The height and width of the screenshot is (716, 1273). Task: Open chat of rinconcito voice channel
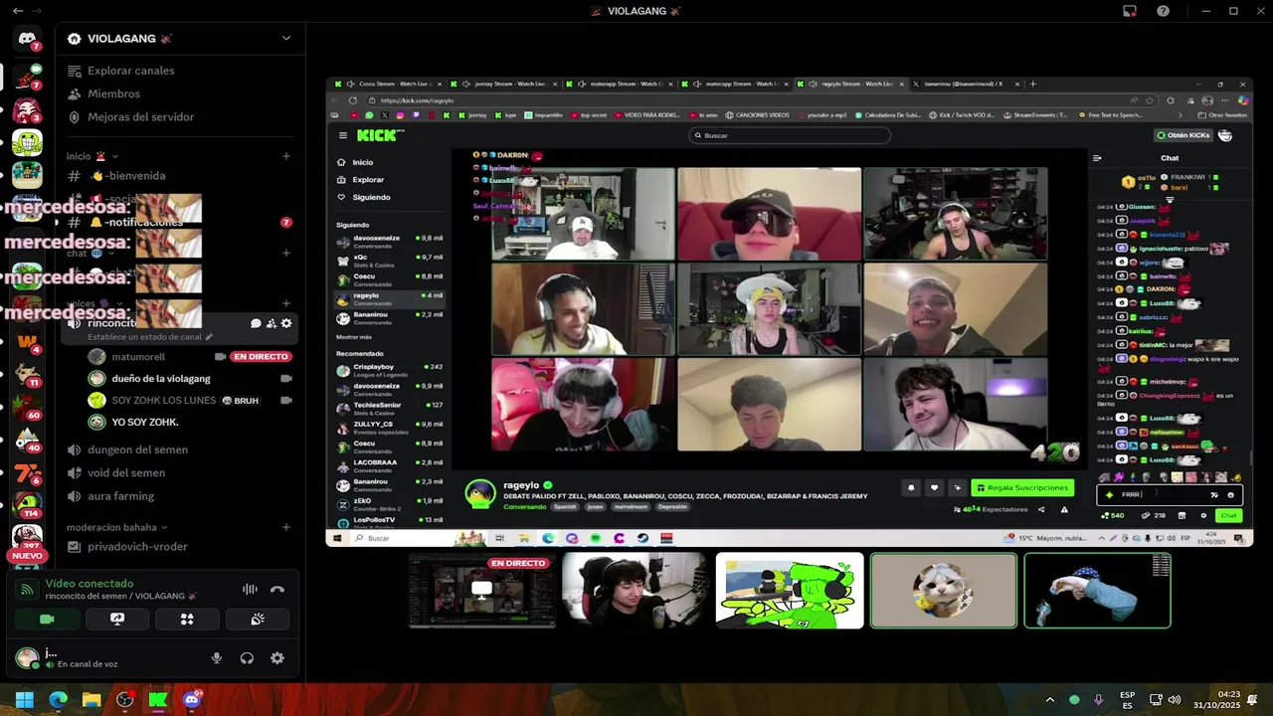(256, 323)
